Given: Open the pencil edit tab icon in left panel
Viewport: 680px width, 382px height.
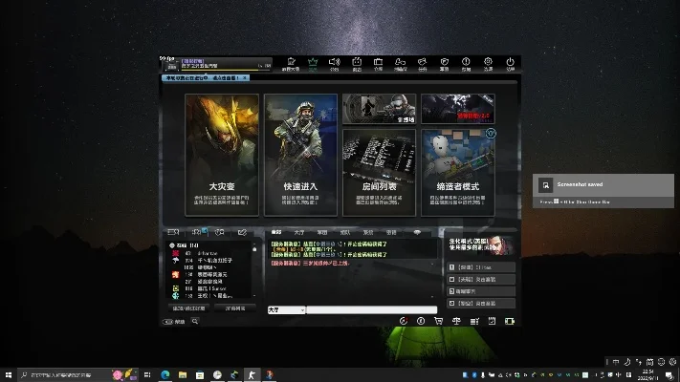Looking at the screenshot, I should click(x=242, y=232).
